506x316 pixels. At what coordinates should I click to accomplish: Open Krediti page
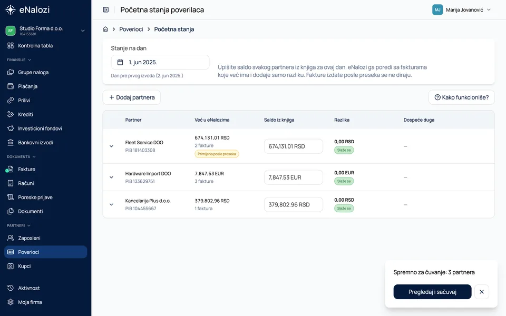pos(45,114)
